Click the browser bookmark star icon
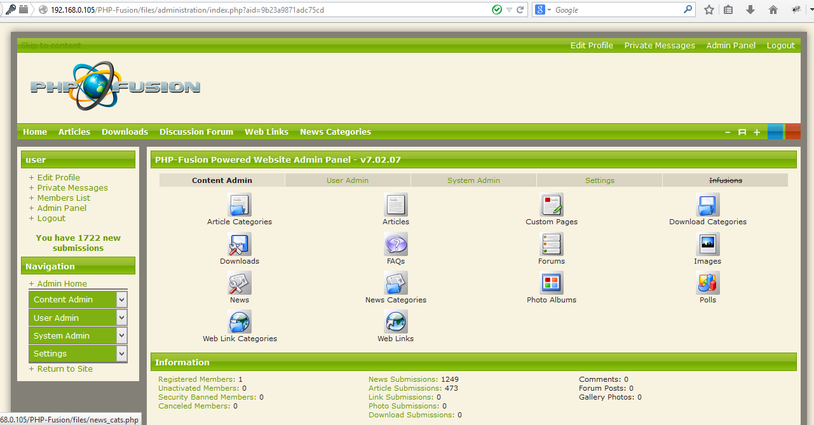The height and width of the screenshot is (425, 814). click(709, 10)
